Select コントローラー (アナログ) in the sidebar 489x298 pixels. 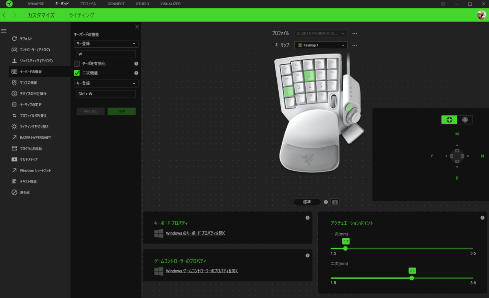click(x=40, y=50)
